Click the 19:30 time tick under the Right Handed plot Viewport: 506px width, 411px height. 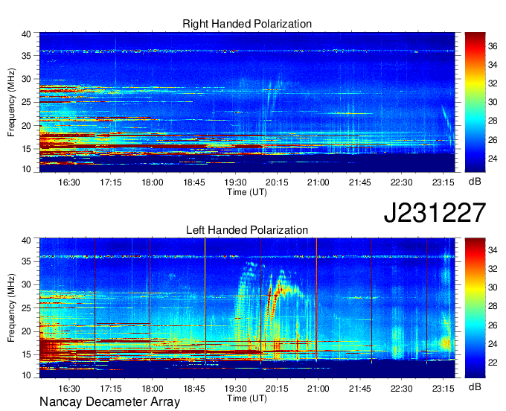(235, 182)
